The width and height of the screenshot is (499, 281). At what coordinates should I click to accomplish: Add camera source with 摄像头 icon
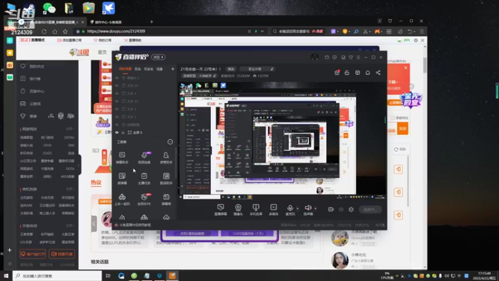tap(238, 210)
